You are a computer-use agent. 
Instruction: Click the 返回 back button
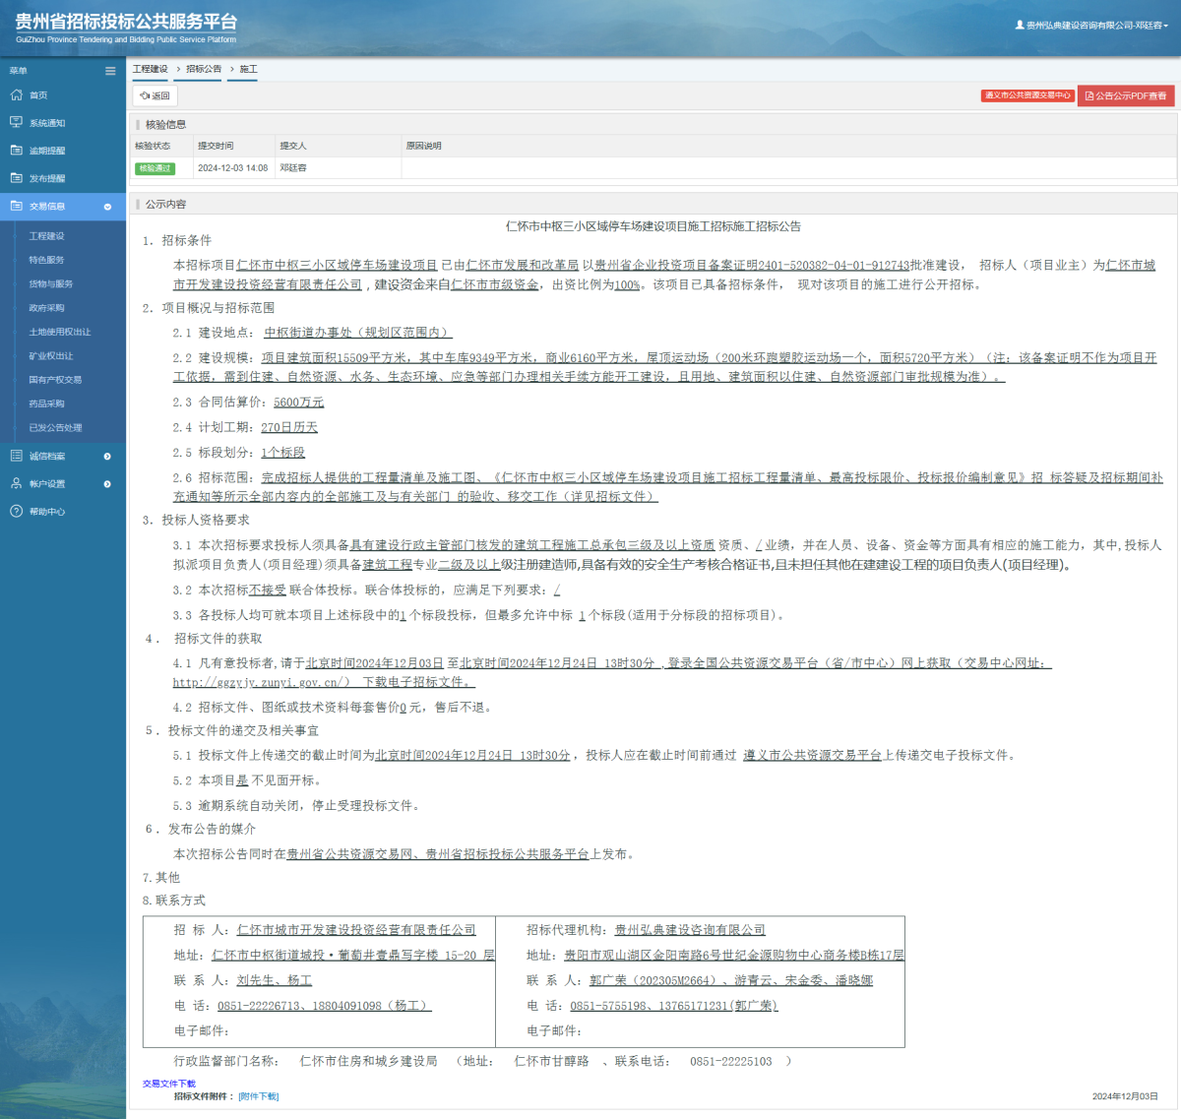pyautogui.click(x=155, y=95)
